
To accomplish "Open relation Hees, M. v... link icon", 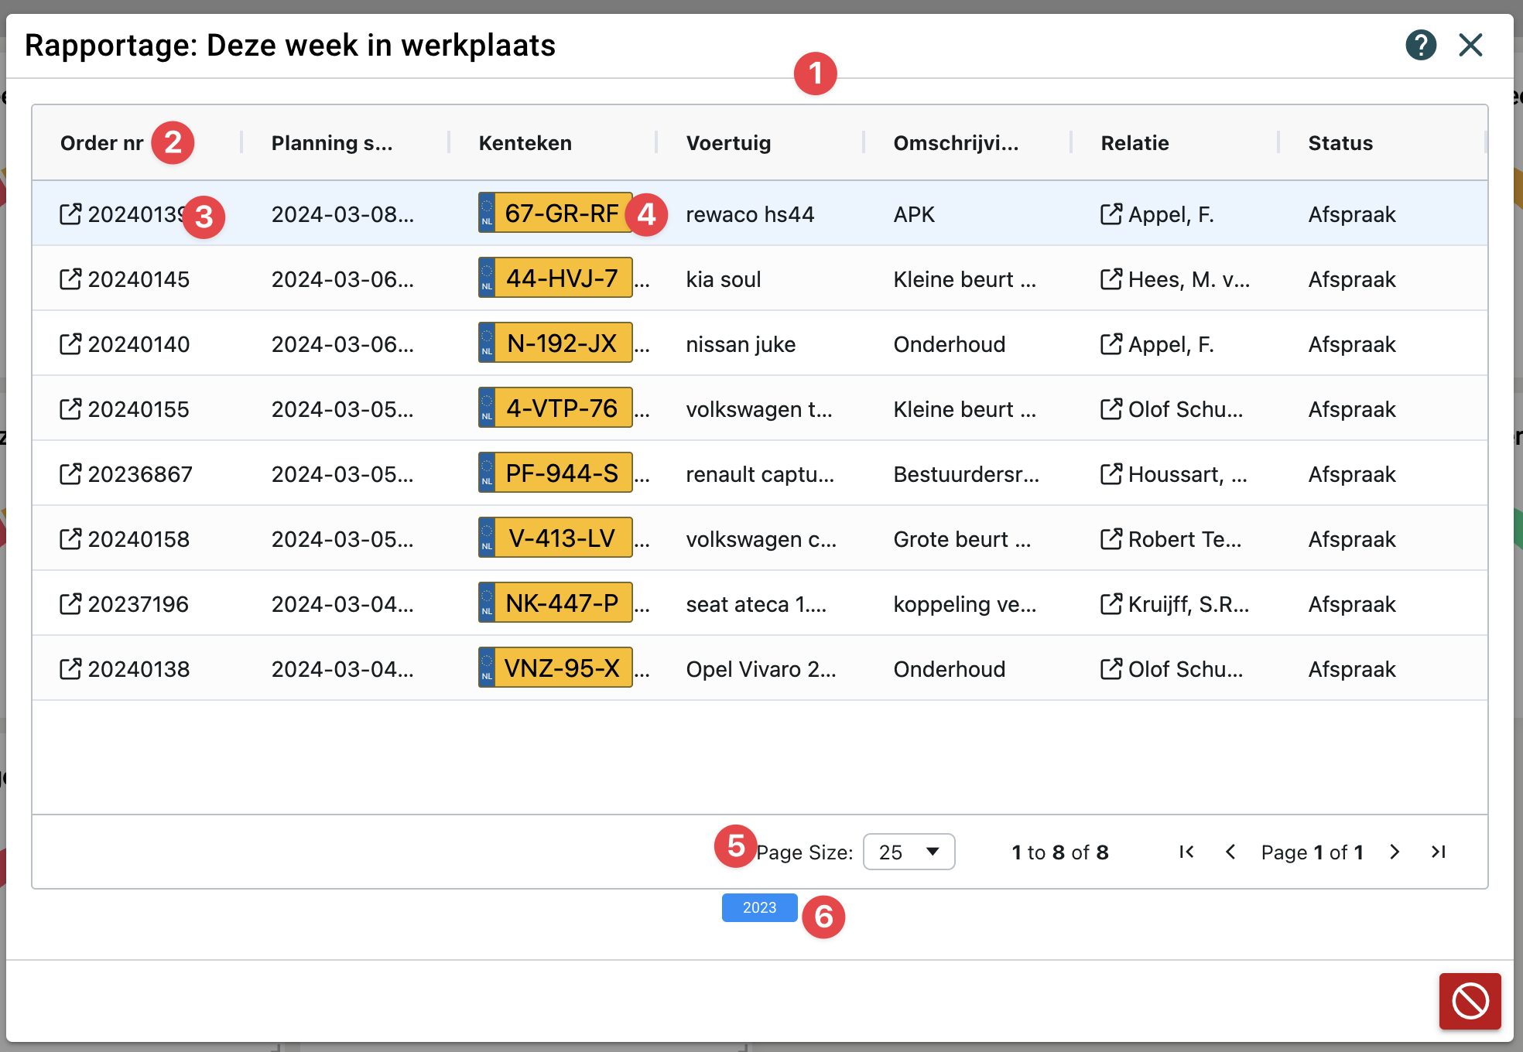I will 1111,279.
